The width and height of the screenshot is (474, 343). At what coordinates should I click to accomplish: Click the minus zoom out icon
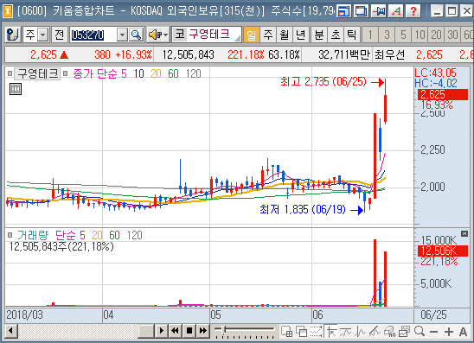click(434, 332)
